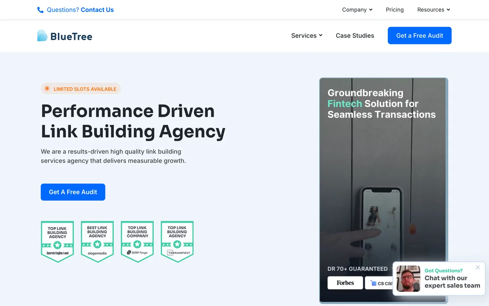489x306 pixels.
Task: Click the Limited Slots Available badge
Action: point(81,89)
